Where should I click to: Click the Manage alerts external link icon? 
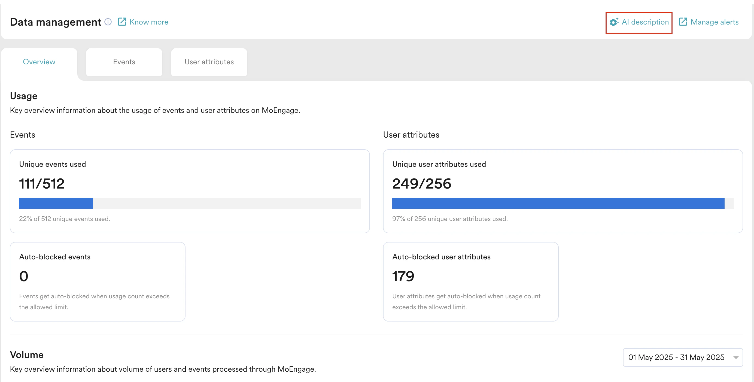[x=683, y=22]
